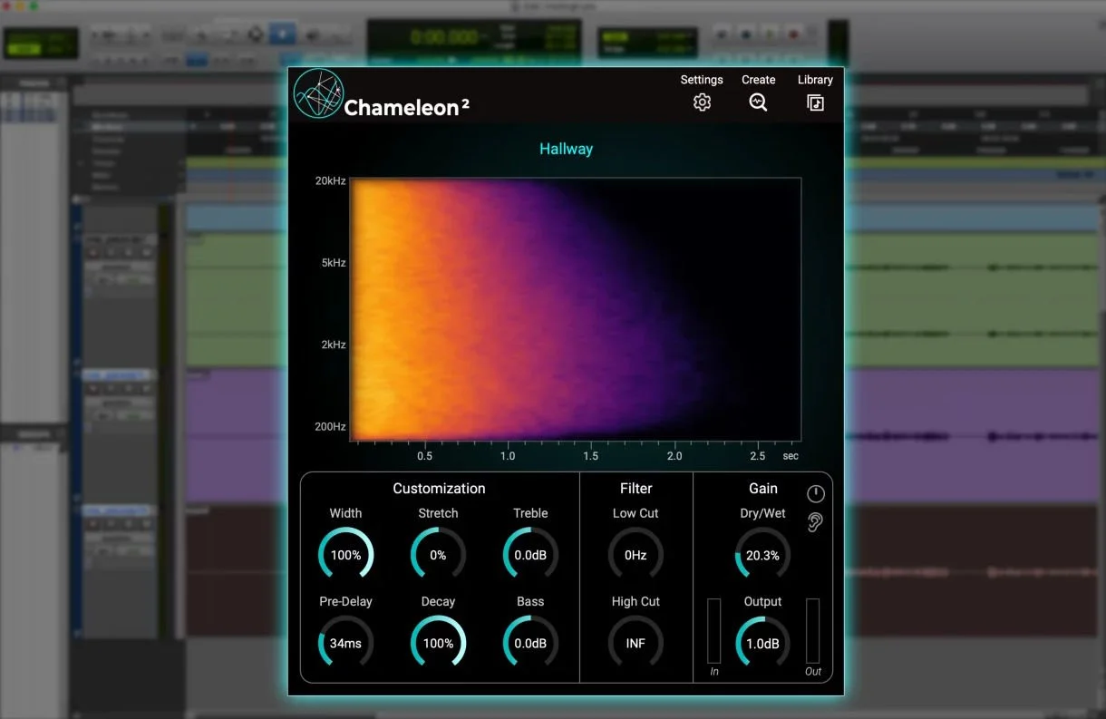Adjust the Bass knob
The height and width of the screenshot is (719, 1106).
[x=530, y=643]
